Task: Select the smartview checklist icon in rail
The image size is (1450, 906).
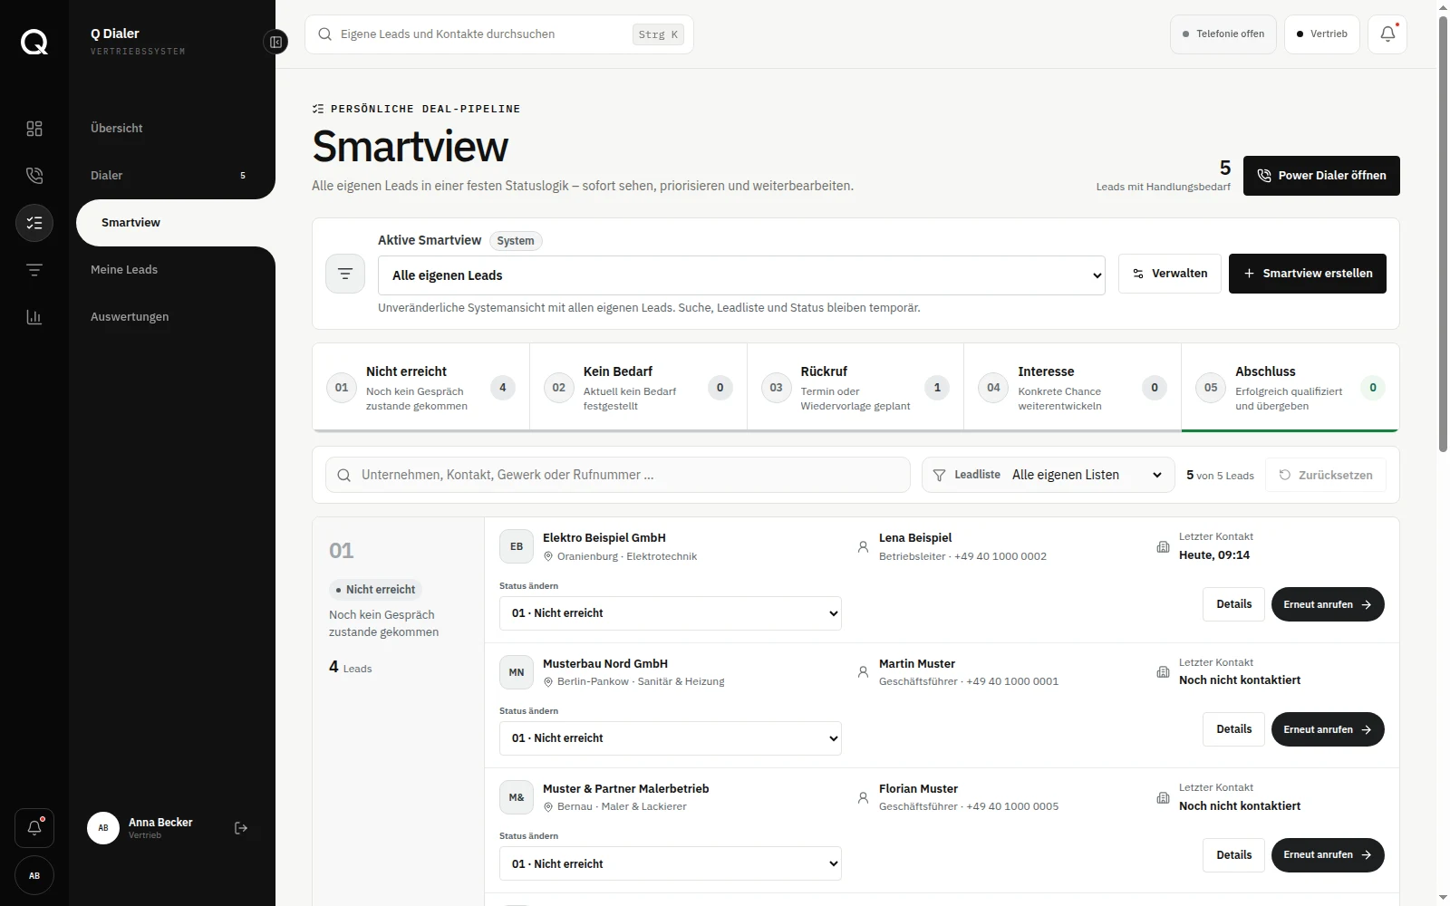Action: [34, 223]
